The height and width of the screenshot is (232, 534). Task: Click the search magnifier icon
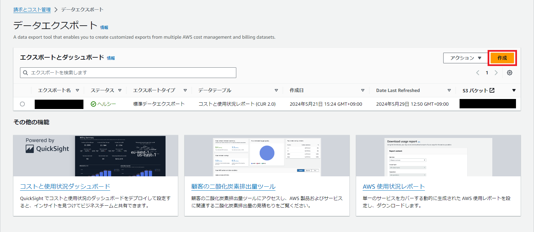[x=25, y=73]
